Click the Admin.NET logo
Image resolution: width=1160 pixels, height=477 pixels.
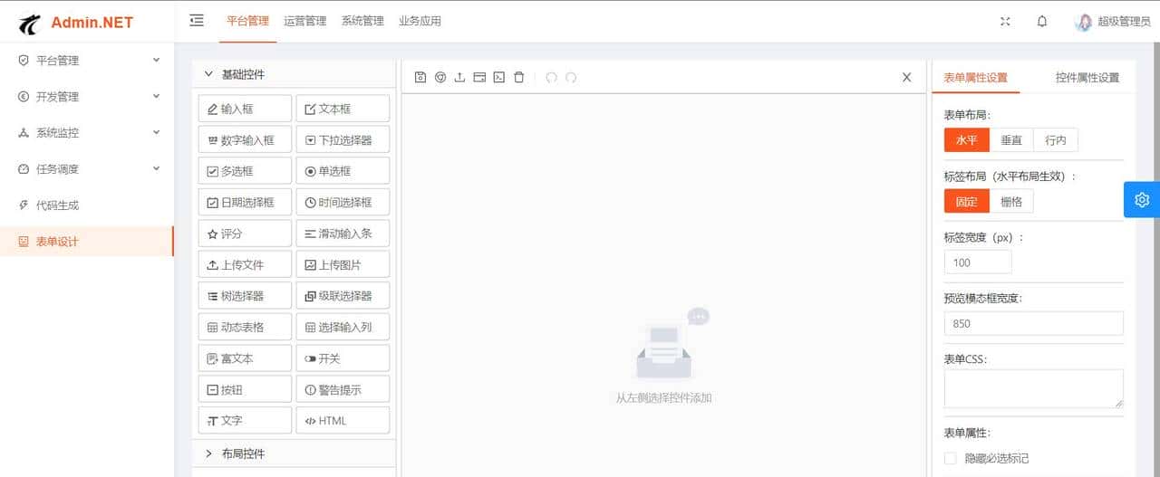pos(76,23)
